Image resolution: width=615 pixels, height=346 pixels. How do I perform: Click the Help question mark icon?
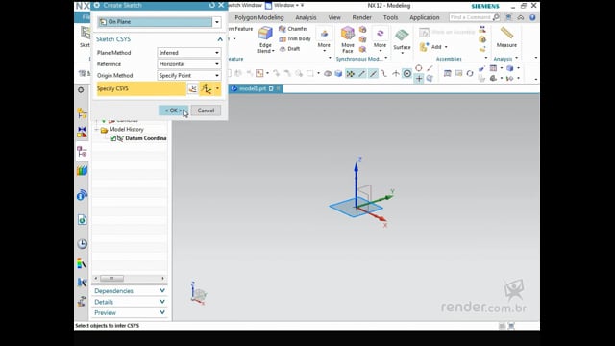(x=532, y=17)
